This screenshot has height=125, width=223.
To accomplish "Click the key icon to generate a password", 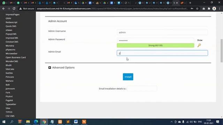I will click(x=199, y=45).
